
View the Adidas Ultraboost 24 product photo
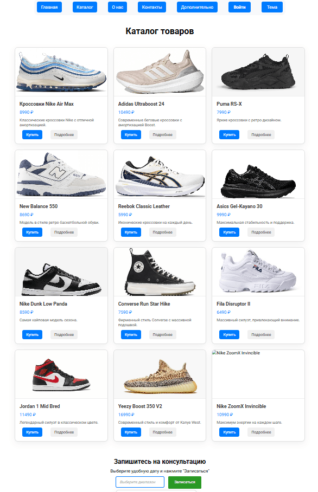point(160,72)
